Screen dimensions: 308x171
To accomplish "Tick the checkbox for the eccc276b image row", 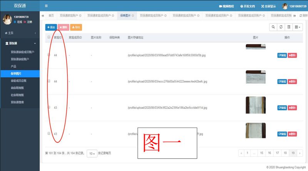I will pos(49,81).
